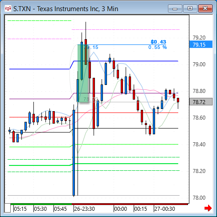The width and height of the screenshot is (217, 217).
Task: Click the 78.20 price axis label
Action: [x=199, y=171]
